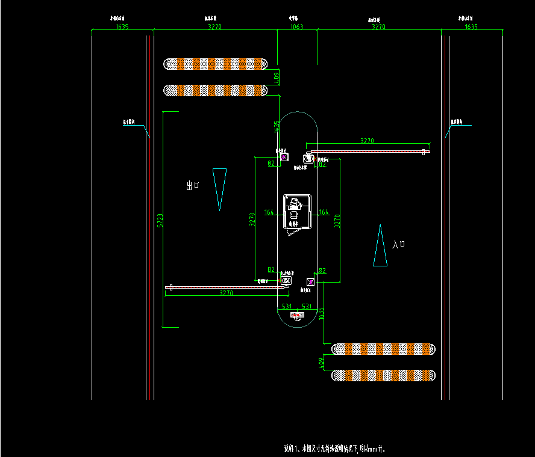The width and height of the screenshot is (535, 457).
Task: Click the 出口 text label
Action: 193,186
